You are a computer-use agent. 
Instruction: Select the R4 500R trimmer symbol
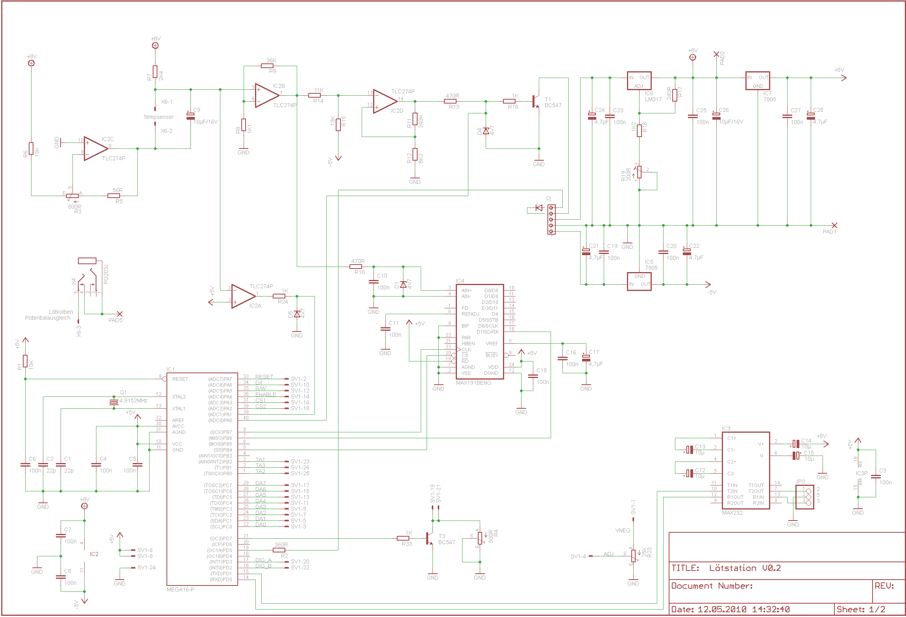point(480,538)
